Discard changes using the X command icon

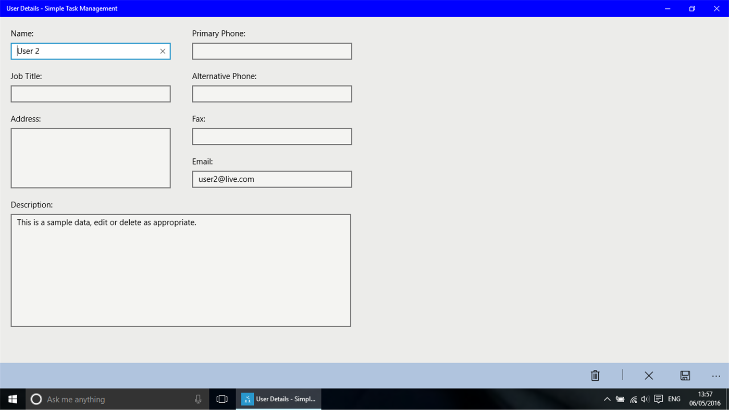(649, 375)
